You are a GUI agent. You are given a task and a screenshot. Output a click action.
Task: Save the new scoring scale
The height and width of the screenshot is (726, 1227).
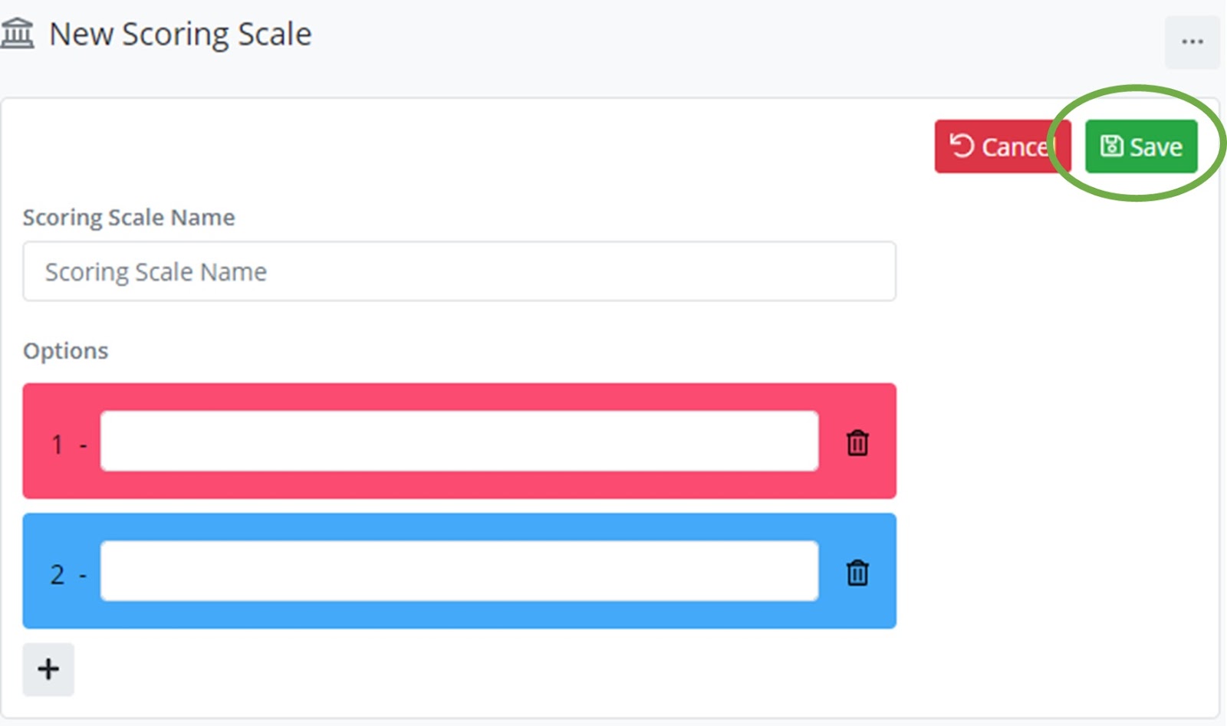pyautogui.click(x=1141, y=146)
